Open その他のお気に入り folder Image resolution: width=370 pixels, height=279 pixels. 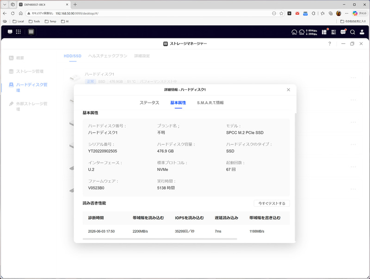click(353, 21)
